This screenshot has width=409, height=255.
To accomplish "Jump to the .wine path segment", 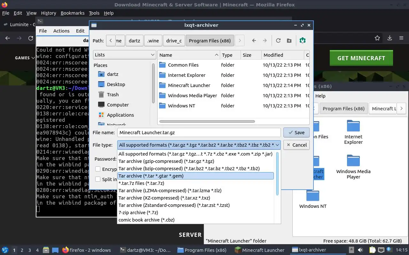I will [153, 40].
